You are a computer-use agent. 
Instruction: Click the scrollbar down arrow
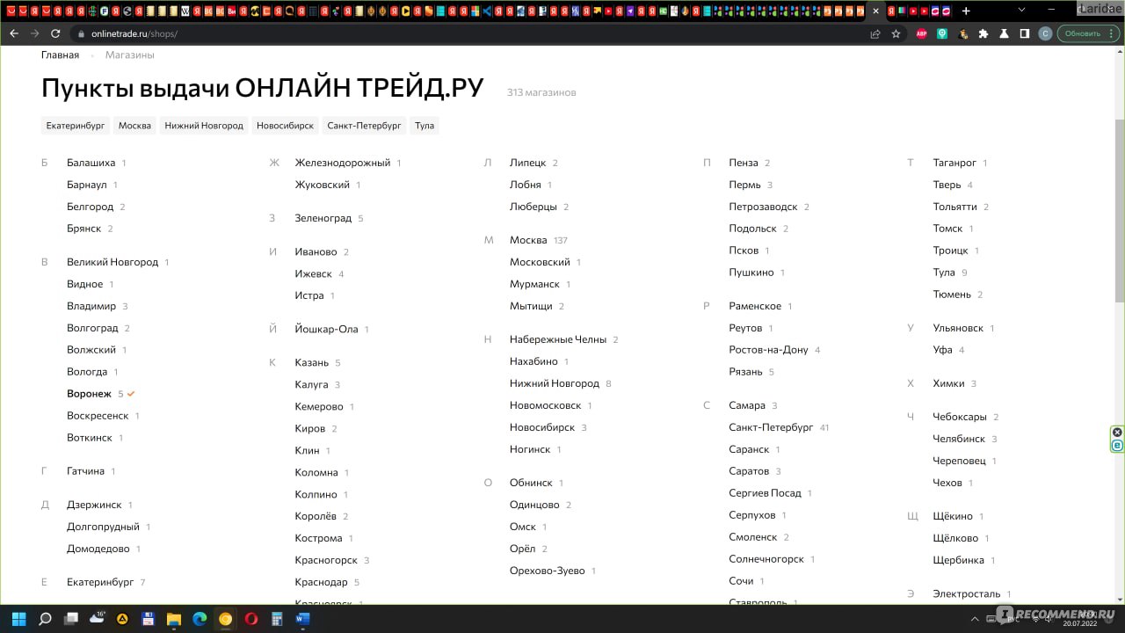point(1119,599)
